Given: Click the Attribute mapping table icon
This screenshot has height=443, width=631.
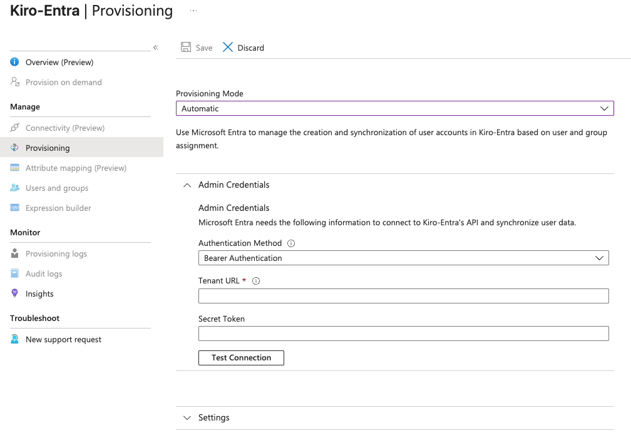Looking at the screenshot, I should tap(15, 168).
